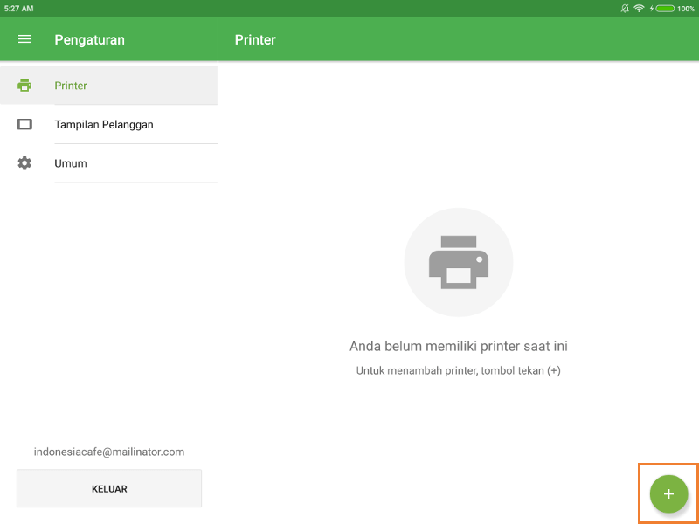Select the highlighted Printer row in sidebar

[108, 86]
